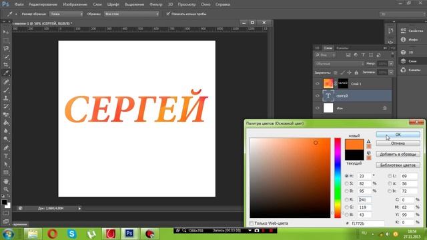
Task: Select the Move tool
Action: coord(6,32)
